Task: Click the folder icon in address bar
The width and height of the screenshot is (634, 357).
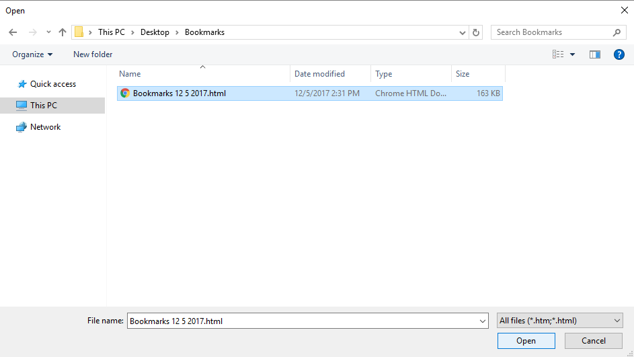Action: 79,32
